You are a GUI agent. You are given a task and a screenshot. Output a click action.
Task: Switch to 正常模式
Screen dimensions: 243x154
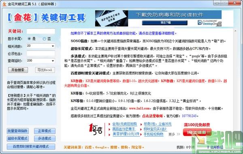pos(45,131)
